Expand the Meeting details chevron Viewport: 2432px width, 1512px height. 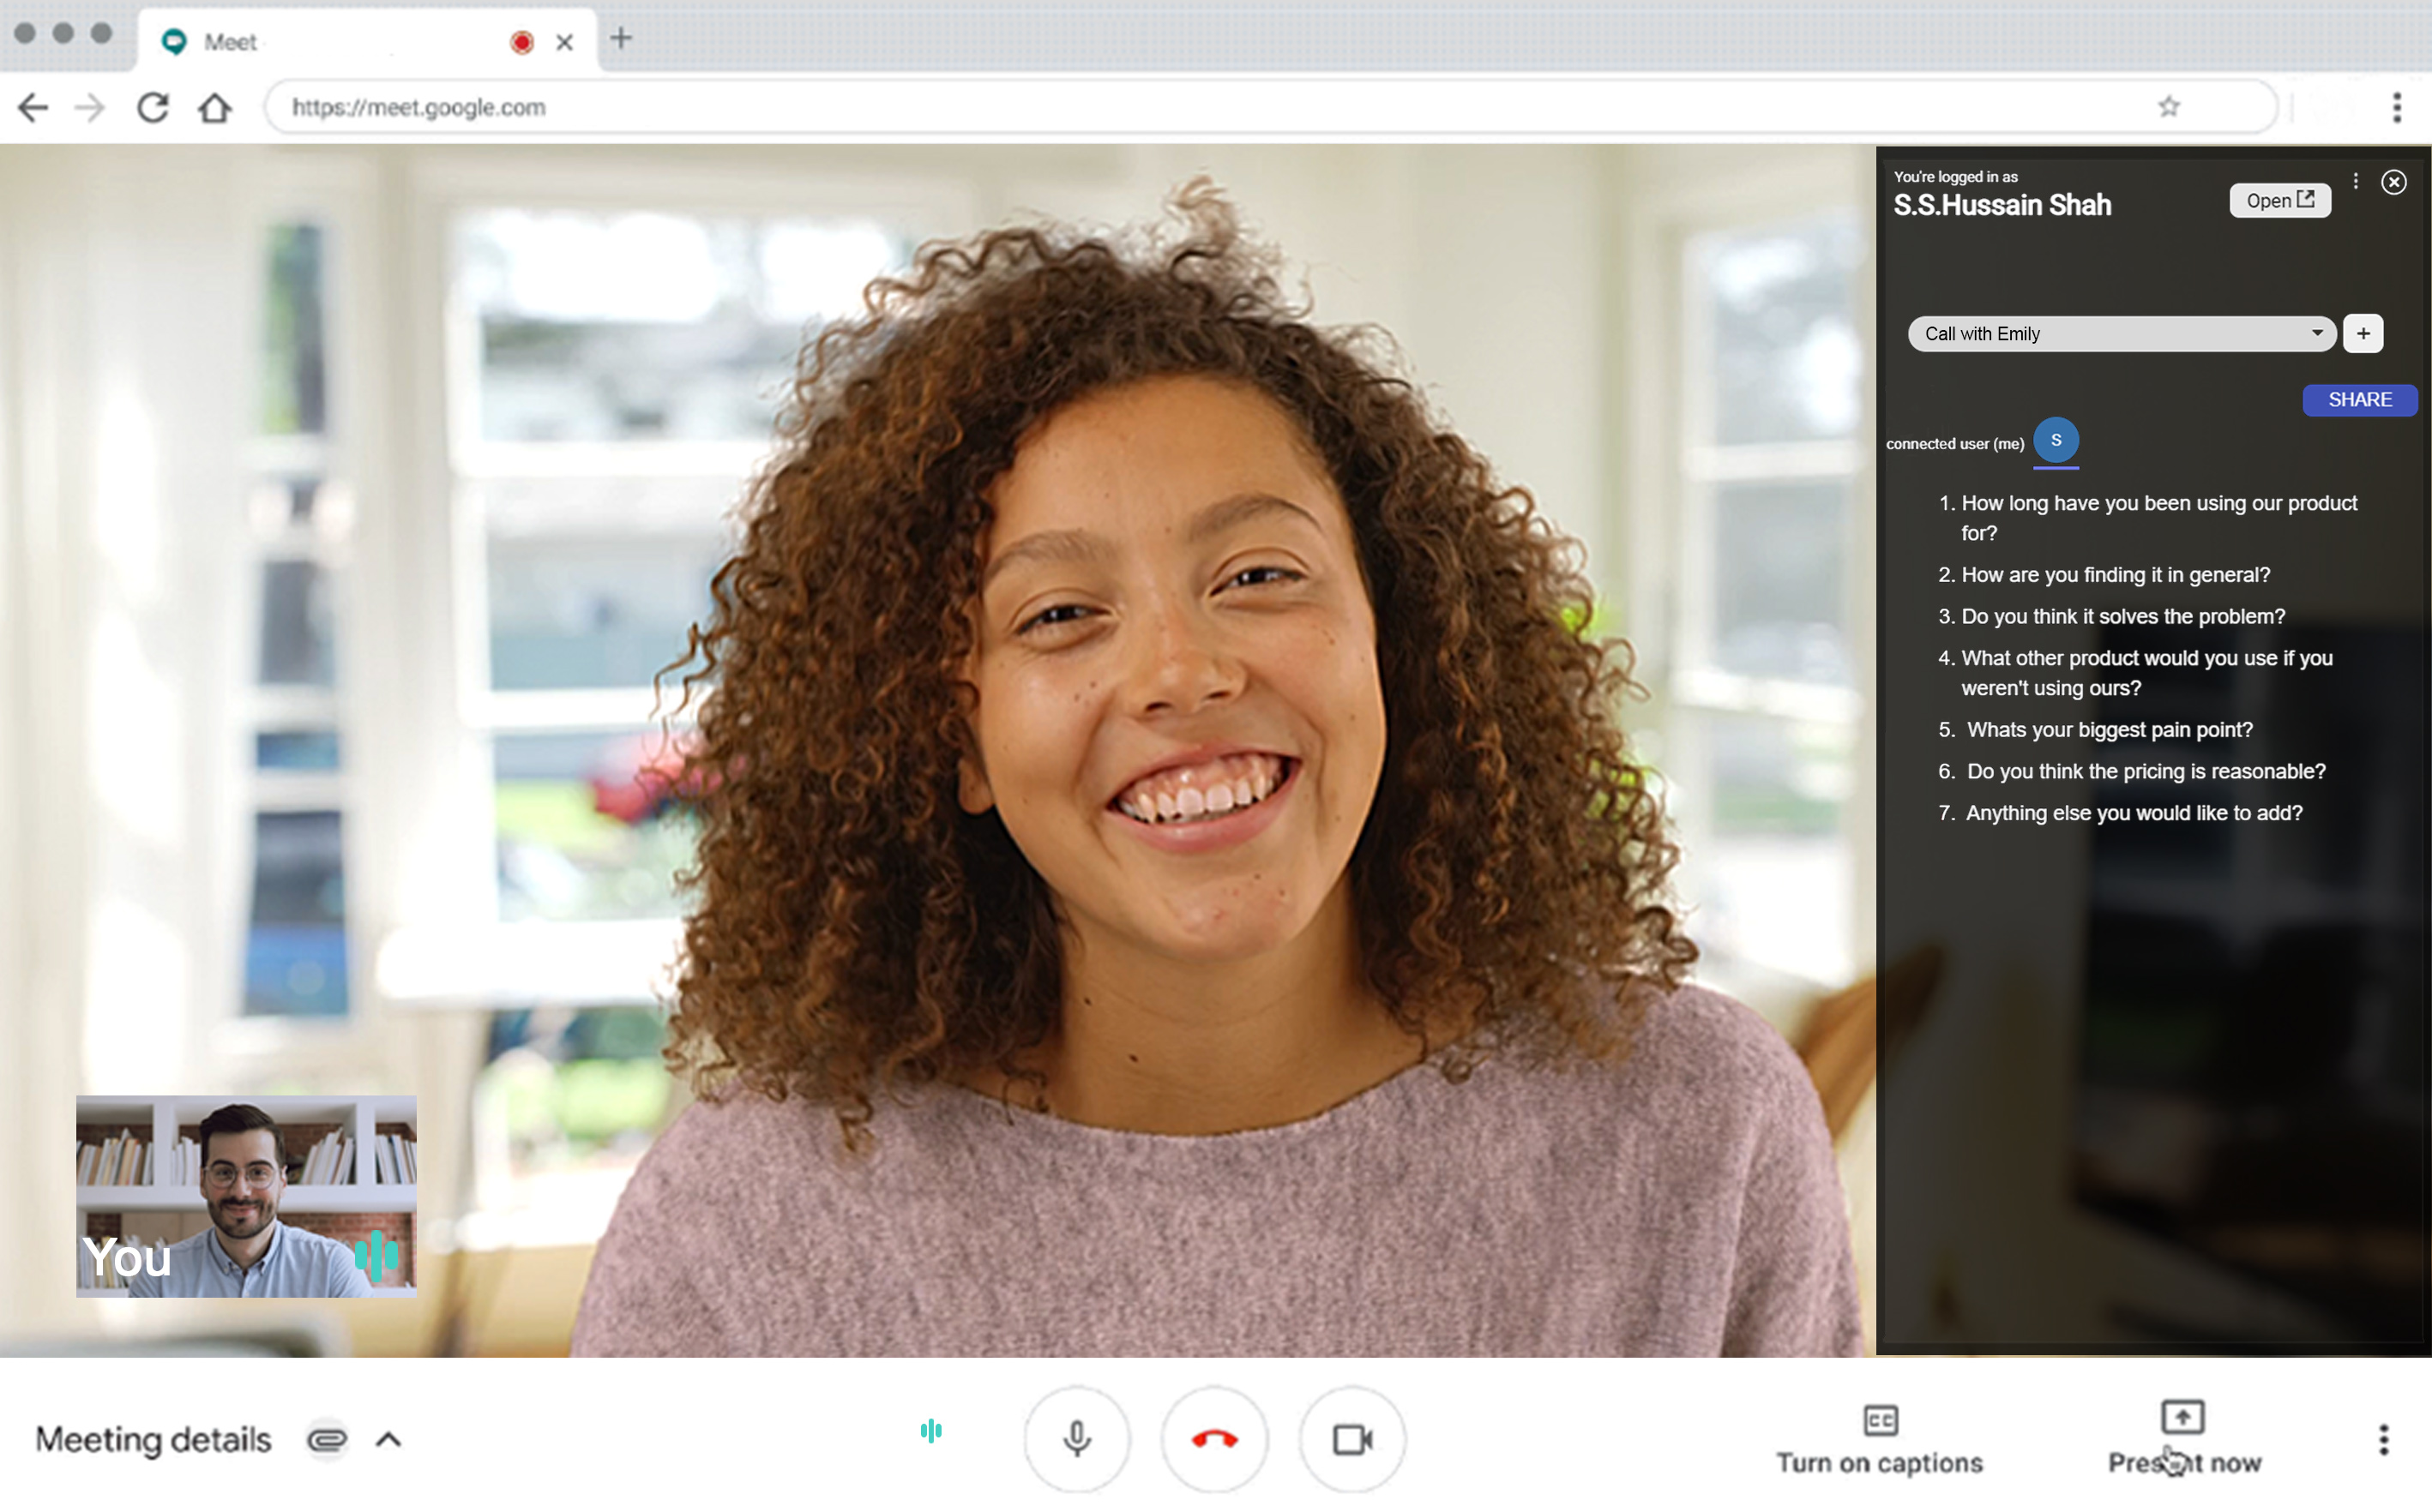click(x=388, y=1439)
